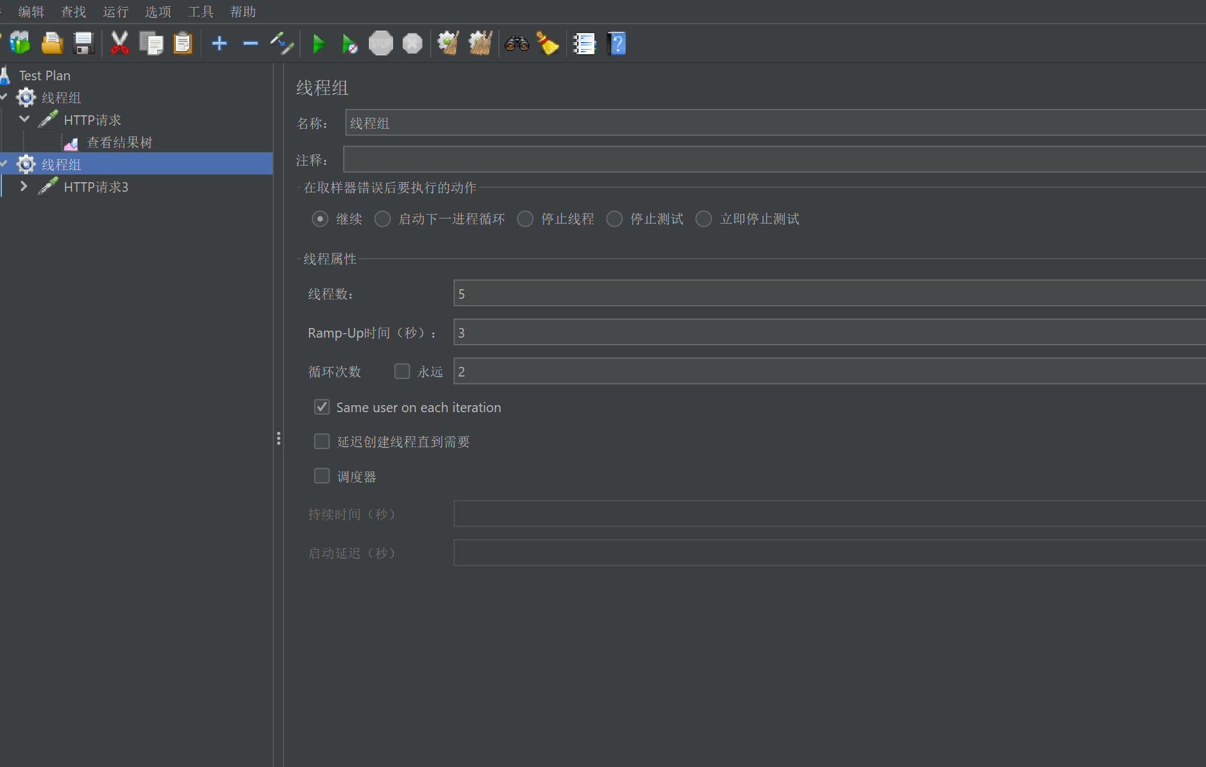Clear results with single broom-gear icon
The height and width of the screenshot is (767, 1206).
click(x=449, y=43)
